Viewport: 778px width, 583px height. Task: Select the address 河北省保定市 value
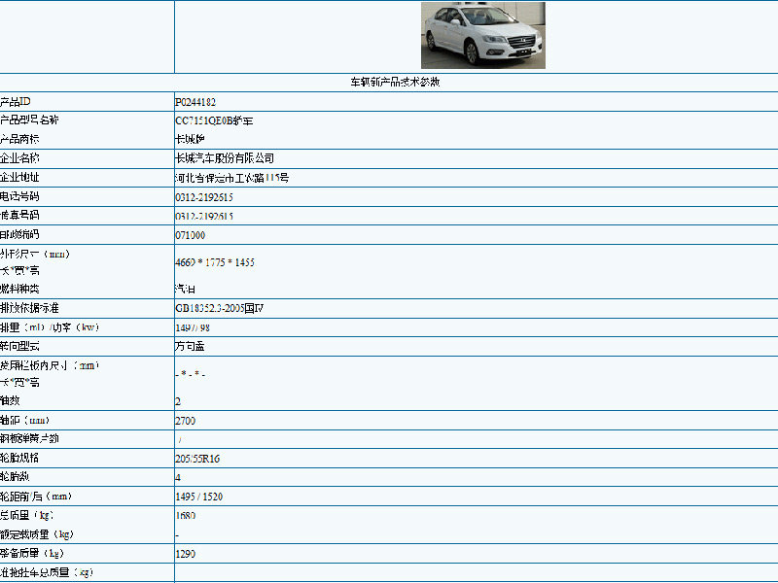pyautogui.click(x=231, y=178)
